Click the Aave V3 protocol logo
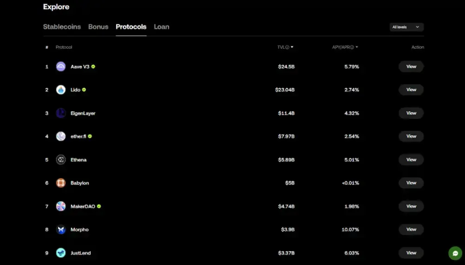The width and height of the screenshot is (465, 265). tap(61, 67)
